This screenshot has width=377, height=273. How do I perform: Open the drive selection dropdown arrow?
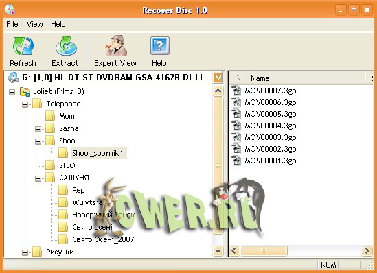[218, 78]
